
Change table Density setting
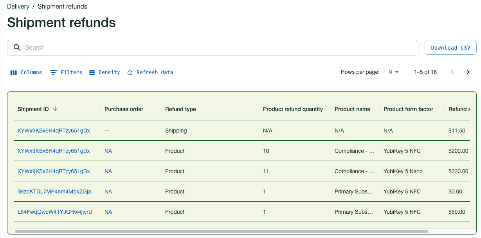[x=104, y=72]
